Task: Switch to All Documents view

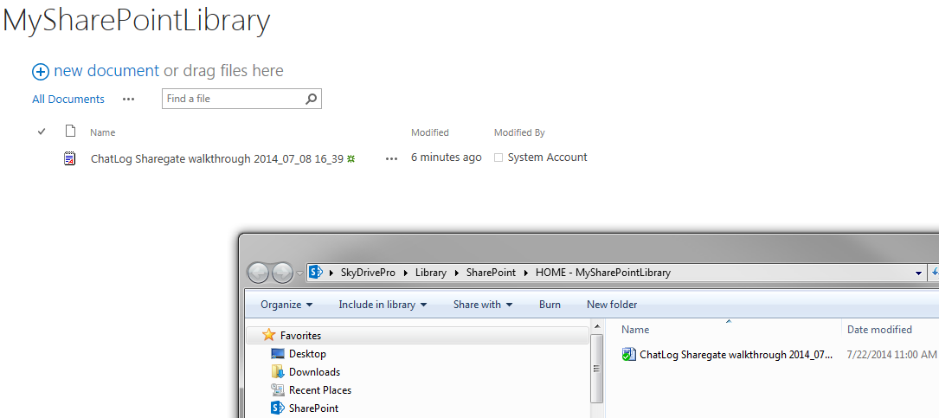Action: pyautogui.click(x=68, y=99)
